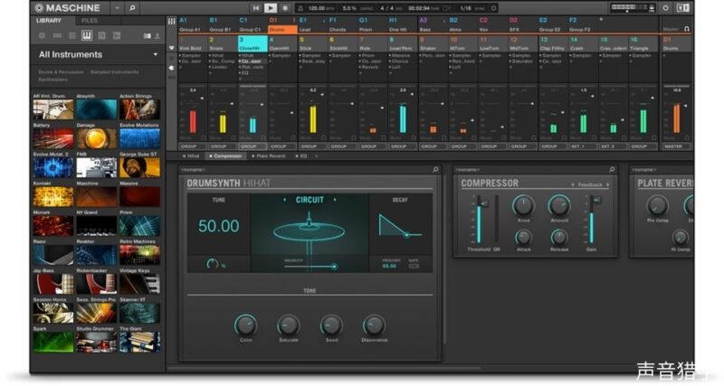Screen dimensions: 724x386
Task: Select sound channel 3 CloseHH
Action: point(252,43)
